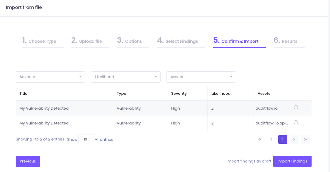This screenshot has height=172, width=330.
Task: Change the entries-per-page selector showing 10
Action: tap(89, 139)
